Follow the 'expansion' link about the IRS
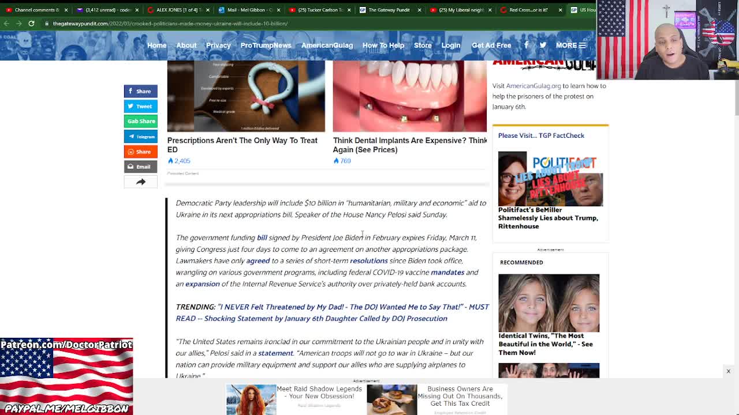 point(202,284)
